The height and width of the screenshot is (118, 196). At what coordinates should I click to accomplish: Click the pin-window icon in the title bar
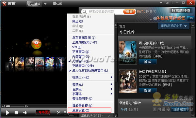(x=161, y=3)
